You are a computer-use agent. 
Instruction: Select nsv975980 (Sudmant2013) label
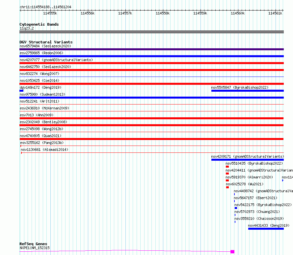pyautogui.click(x=42, y=94)
